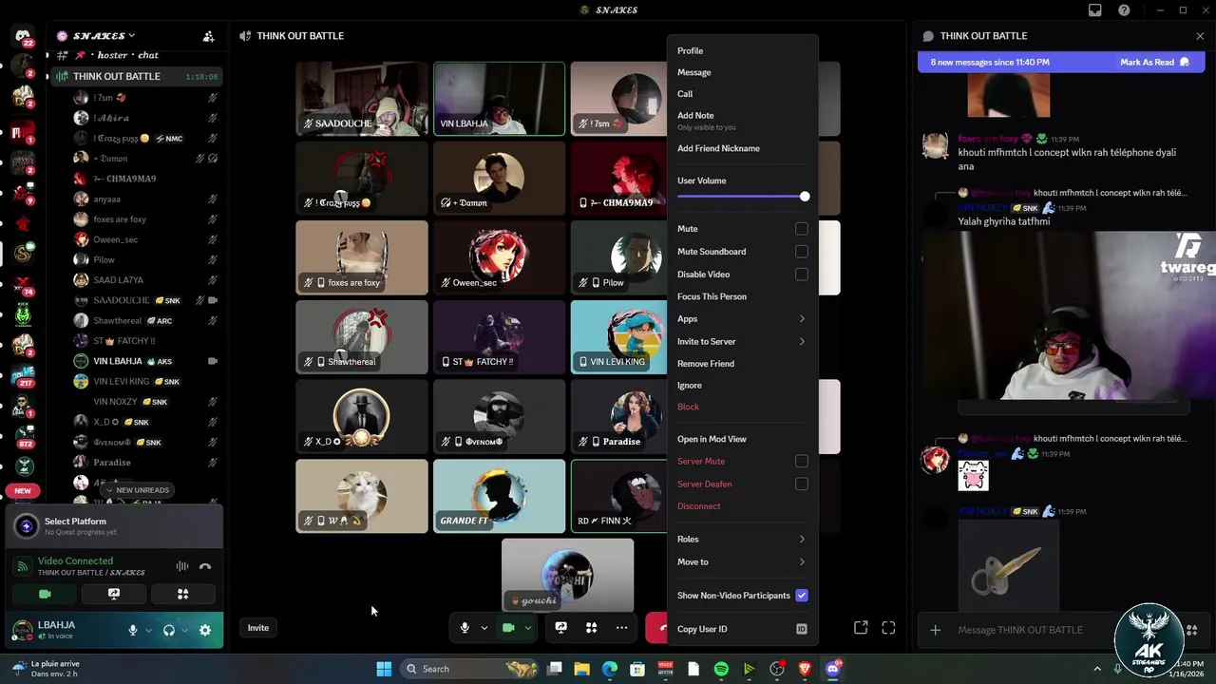
Task: Open Windows Start menu
Action: (x=384, y=669)
